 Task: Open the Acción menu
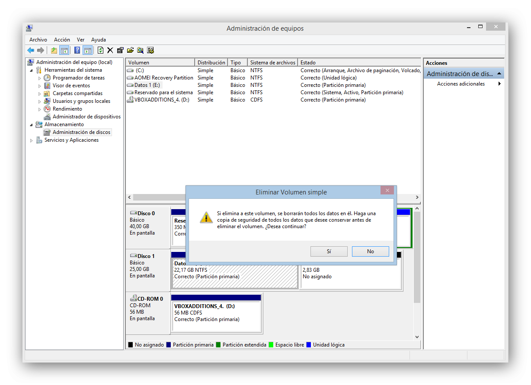(x=62, y=40)
